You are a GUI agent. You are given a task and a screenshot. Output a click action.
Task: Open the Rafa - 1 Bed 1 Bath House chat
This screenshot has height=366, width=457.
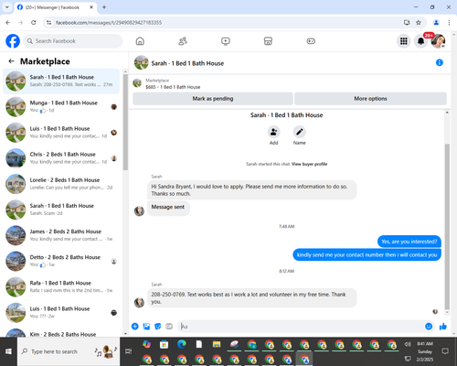coord(61,286)
